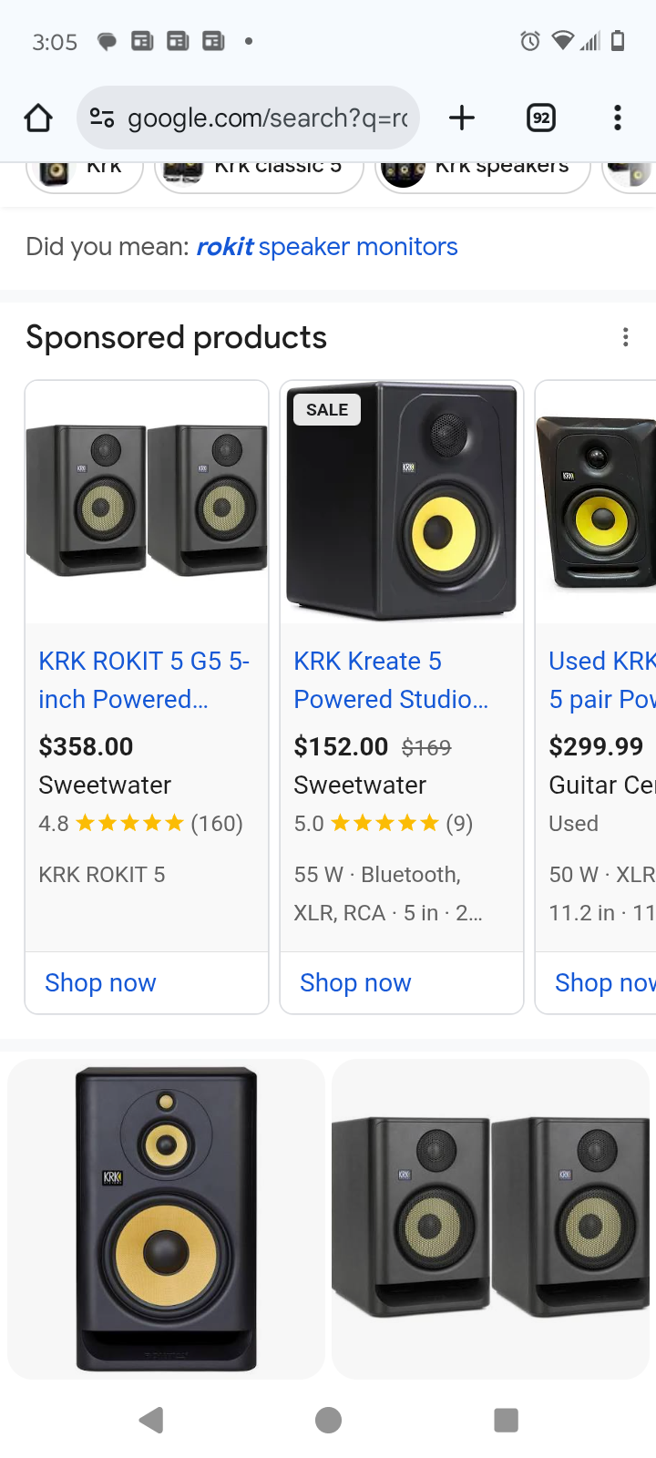Tap the KRK Kreate 5 SALE product image
This screenshot has width=656, height=1458.
click(402, 501)
